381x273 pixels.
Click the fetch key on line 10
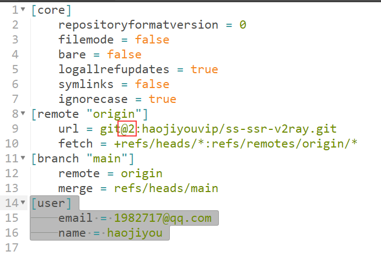pyautogui.click(x=76, y=144)
